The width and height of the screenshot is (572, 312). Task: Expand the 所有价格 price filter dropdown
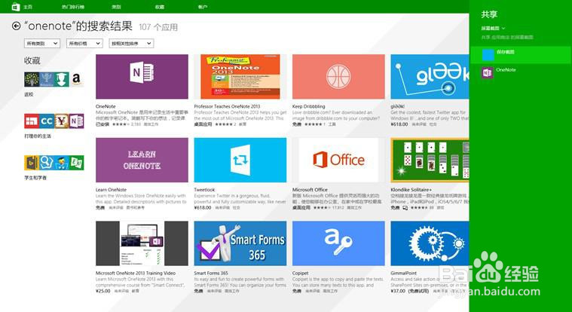coord(84,44)
